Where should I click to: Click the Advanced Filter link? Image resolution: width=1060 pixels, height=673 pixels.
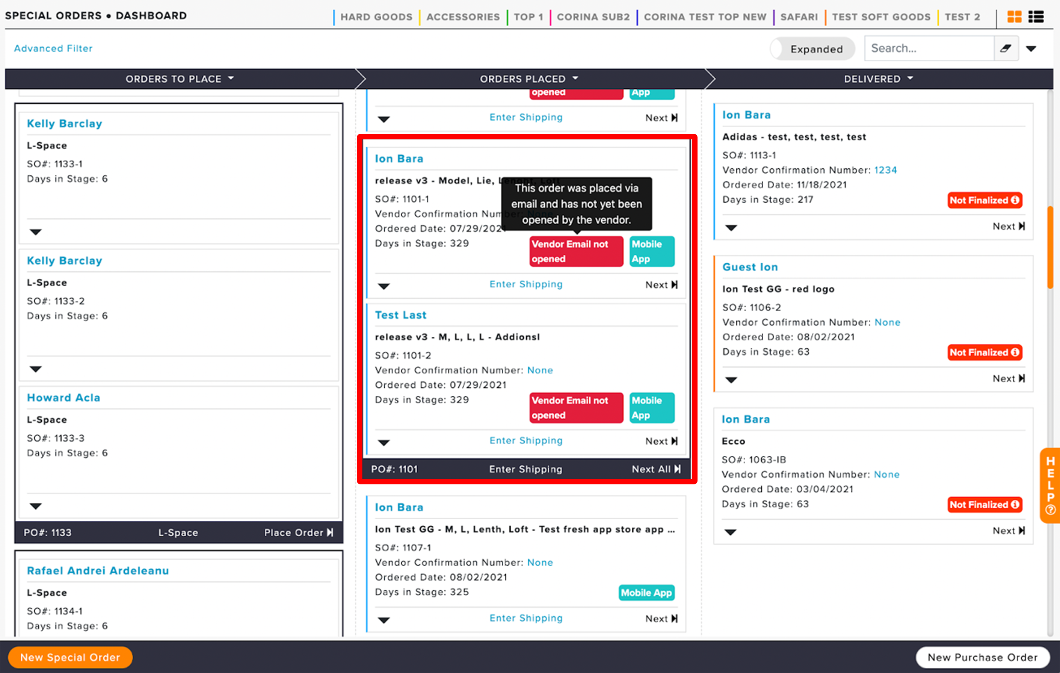pyautogui.click(x=53, y=48)
